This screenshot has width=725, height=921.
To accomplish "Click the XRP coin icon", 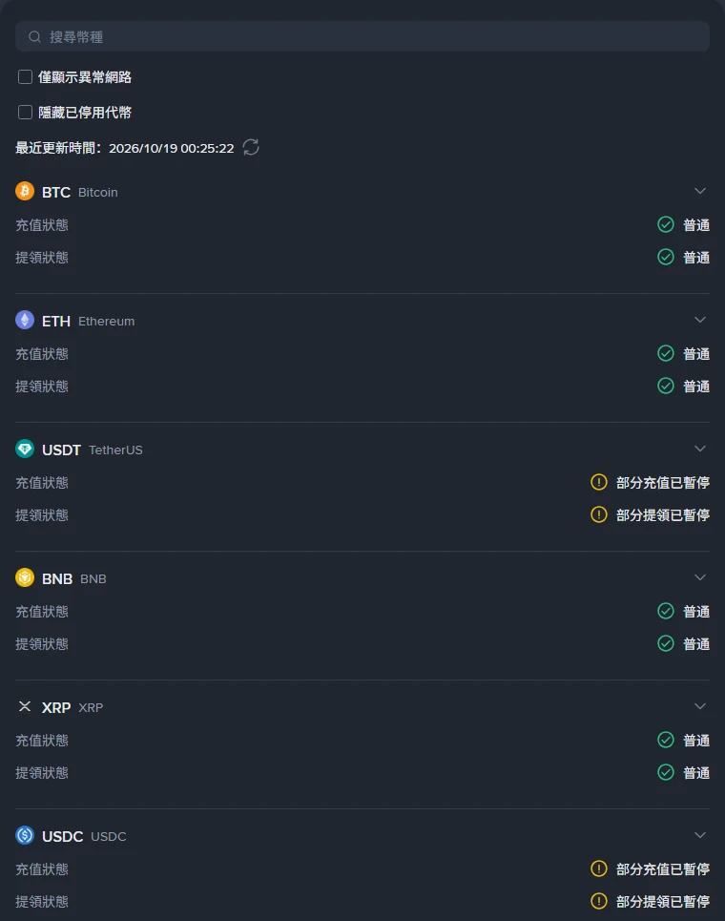I will click(x=25, y=706).
